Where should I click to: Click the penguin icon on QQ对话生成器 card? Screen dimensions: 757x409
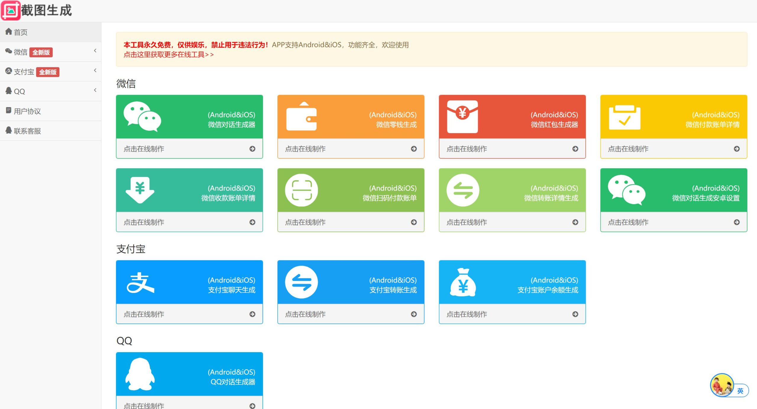140,374
